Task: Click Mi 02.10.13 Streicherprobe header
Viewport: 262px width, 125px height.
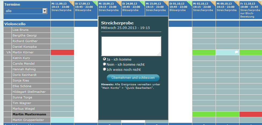Action: point(204,10)
